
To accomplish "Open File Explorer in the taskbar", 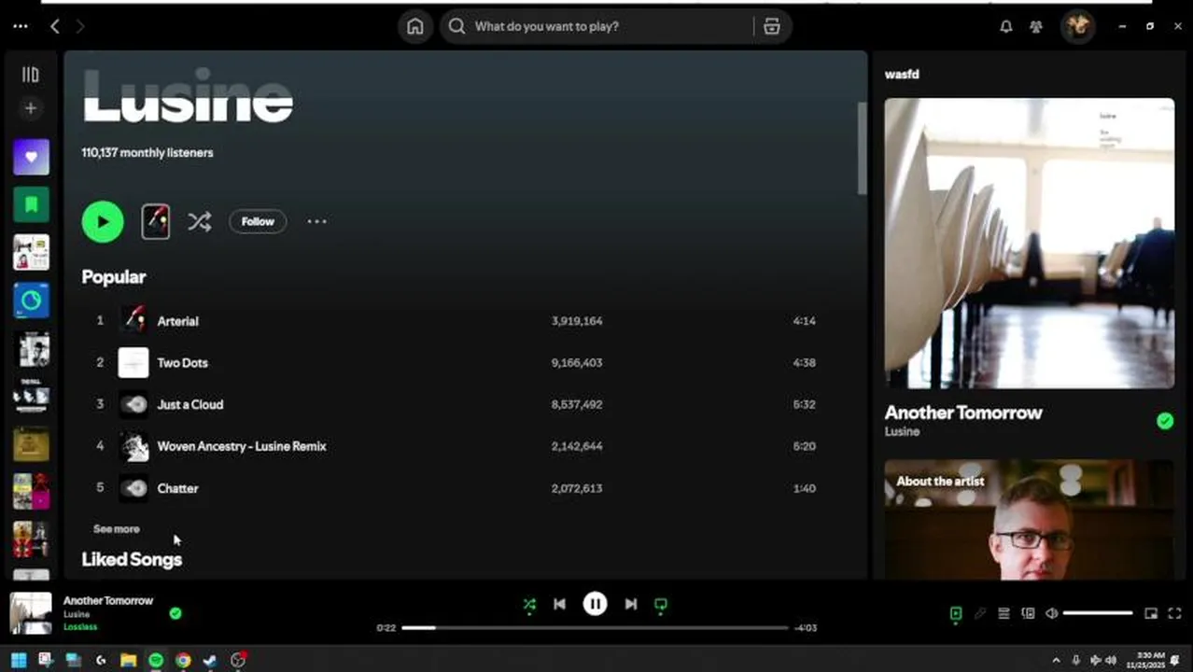I will 128,660.
